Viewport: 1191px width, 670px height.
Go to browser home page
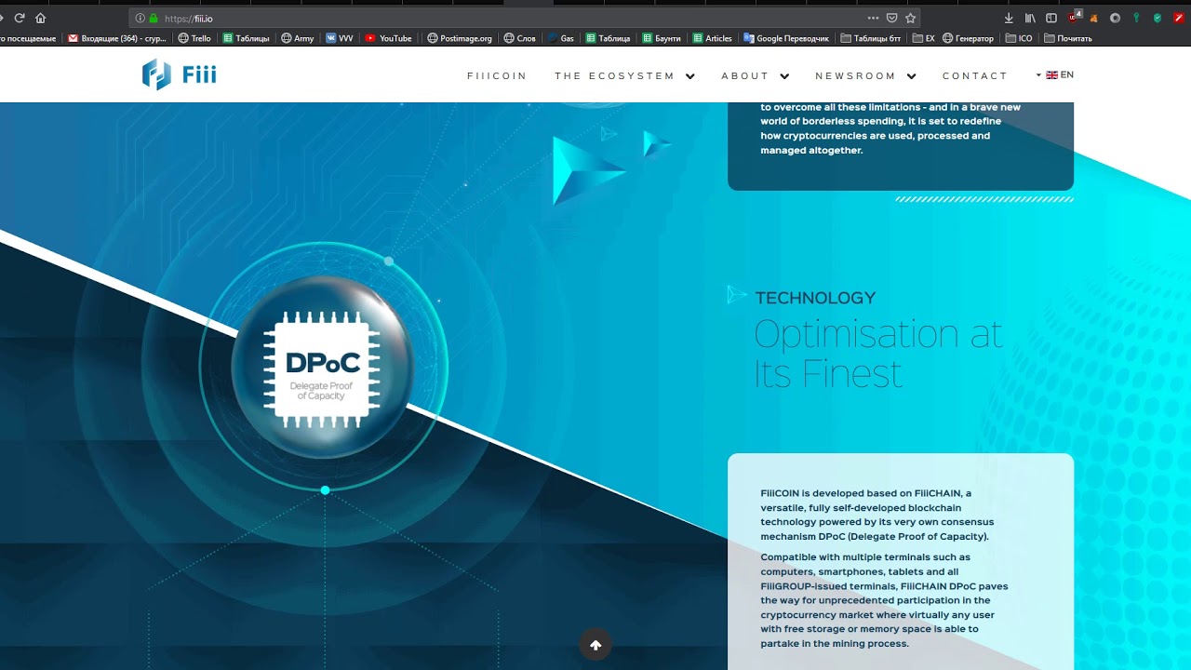click(40, 18)
